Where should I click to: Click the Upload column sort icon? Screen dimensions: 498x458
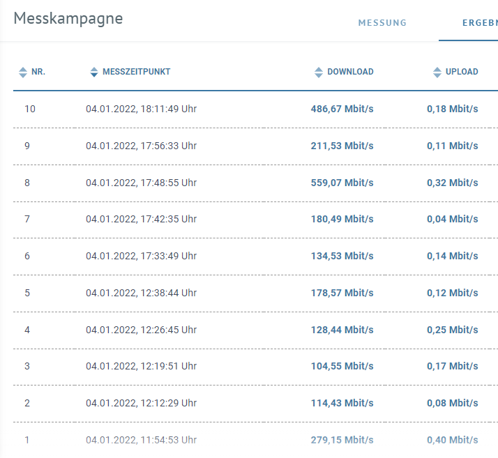click(437, 72)
